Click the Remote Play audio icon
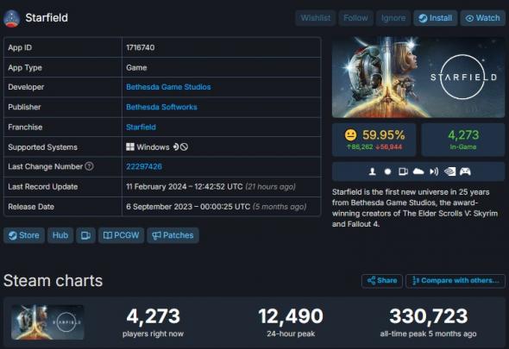Viewport: 509px width, 349px height. click(434, 171)
